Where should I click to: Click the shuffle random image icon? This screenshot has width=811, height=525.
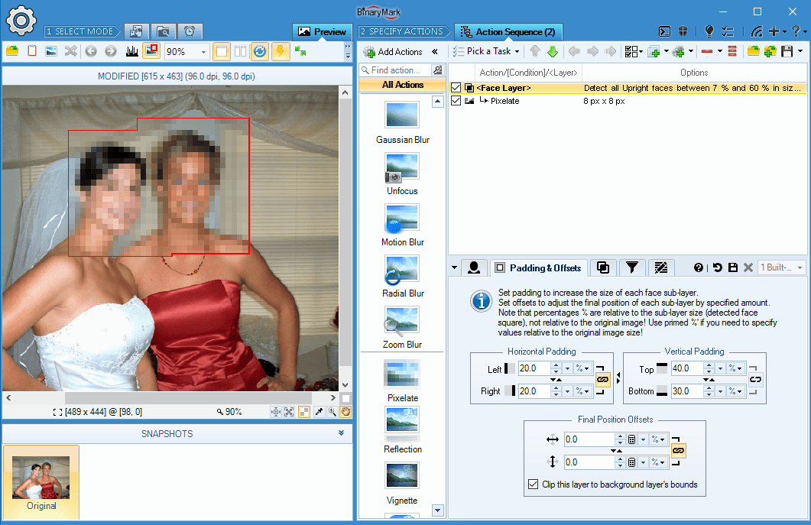[x=71, y=51]
